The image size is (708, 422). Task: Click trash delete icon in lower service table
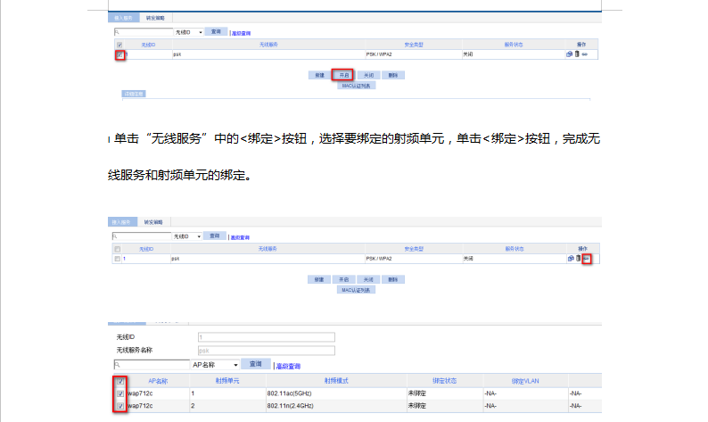pos(578,259)
